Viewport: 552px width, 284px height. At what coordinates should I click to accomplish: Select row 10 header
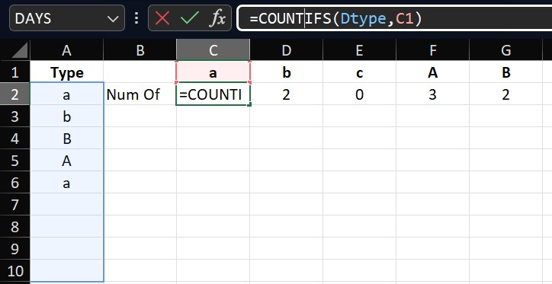click(x=14, y=271)
